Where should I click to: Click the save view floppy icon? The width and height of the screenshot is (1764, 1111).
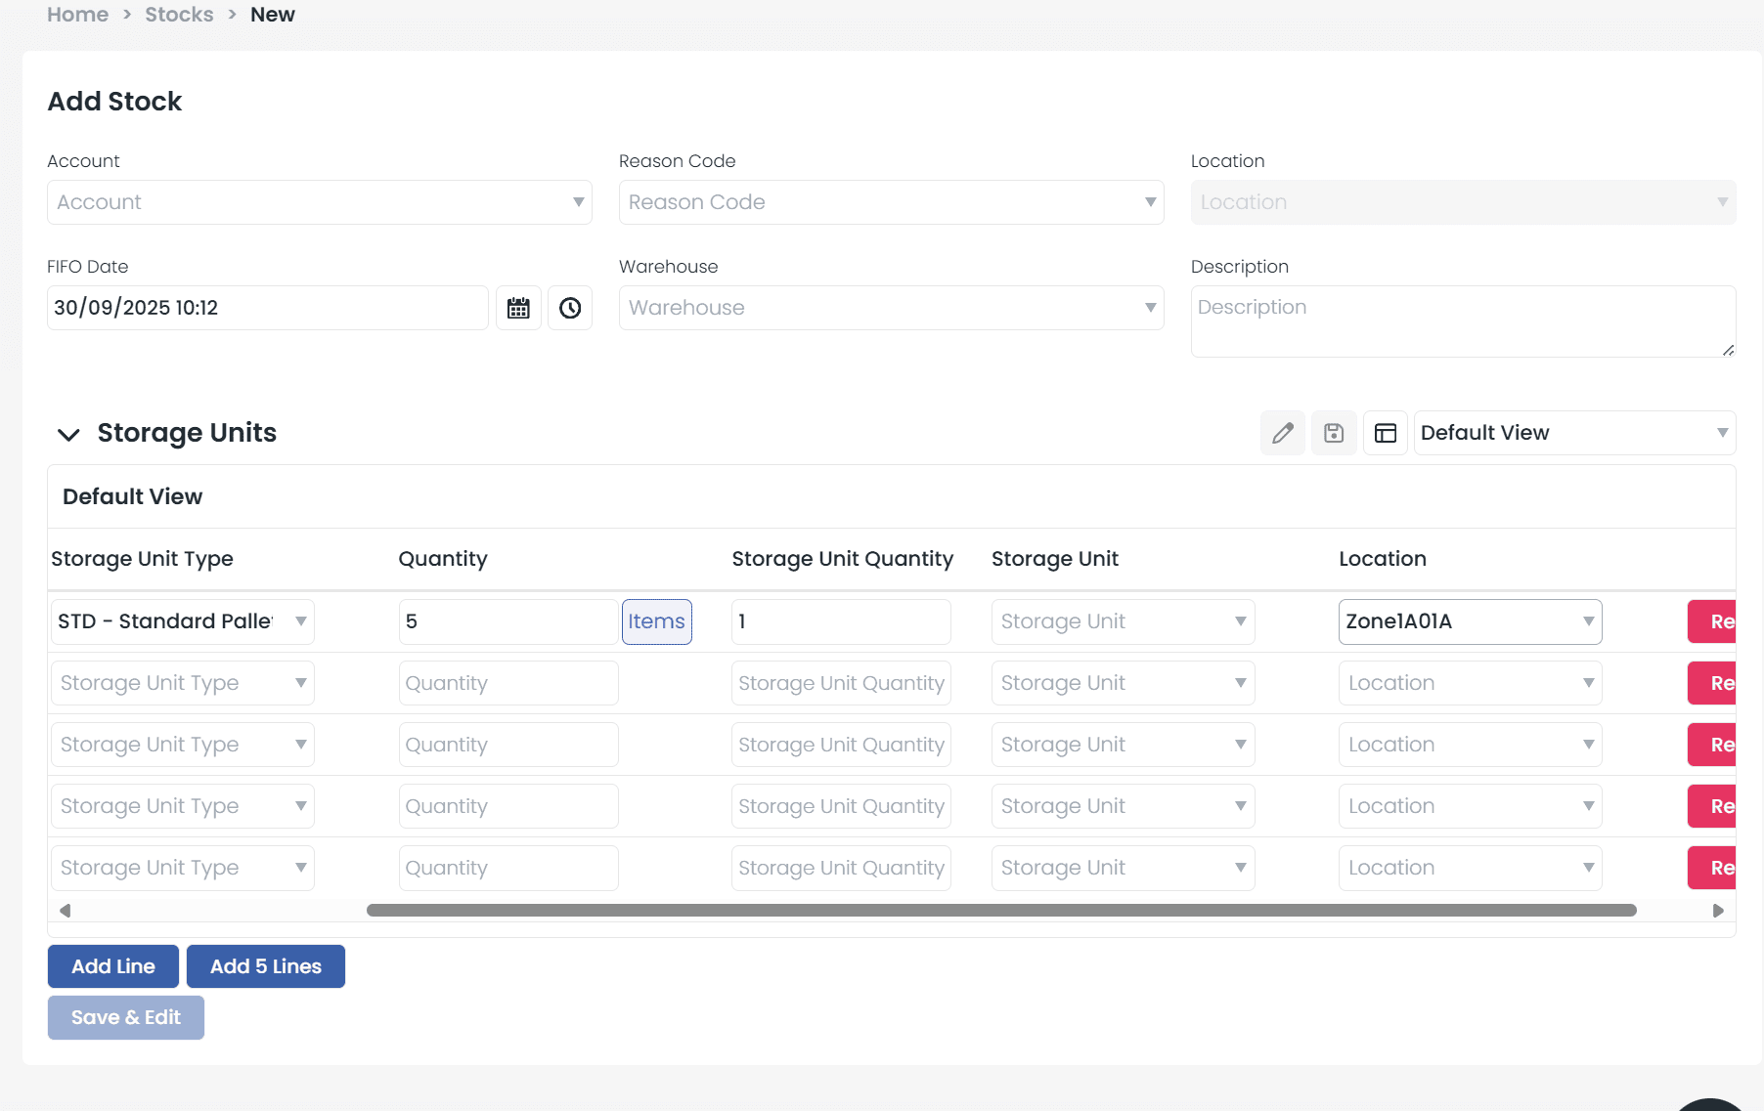pyautogui.click(x=1334, y=433)
